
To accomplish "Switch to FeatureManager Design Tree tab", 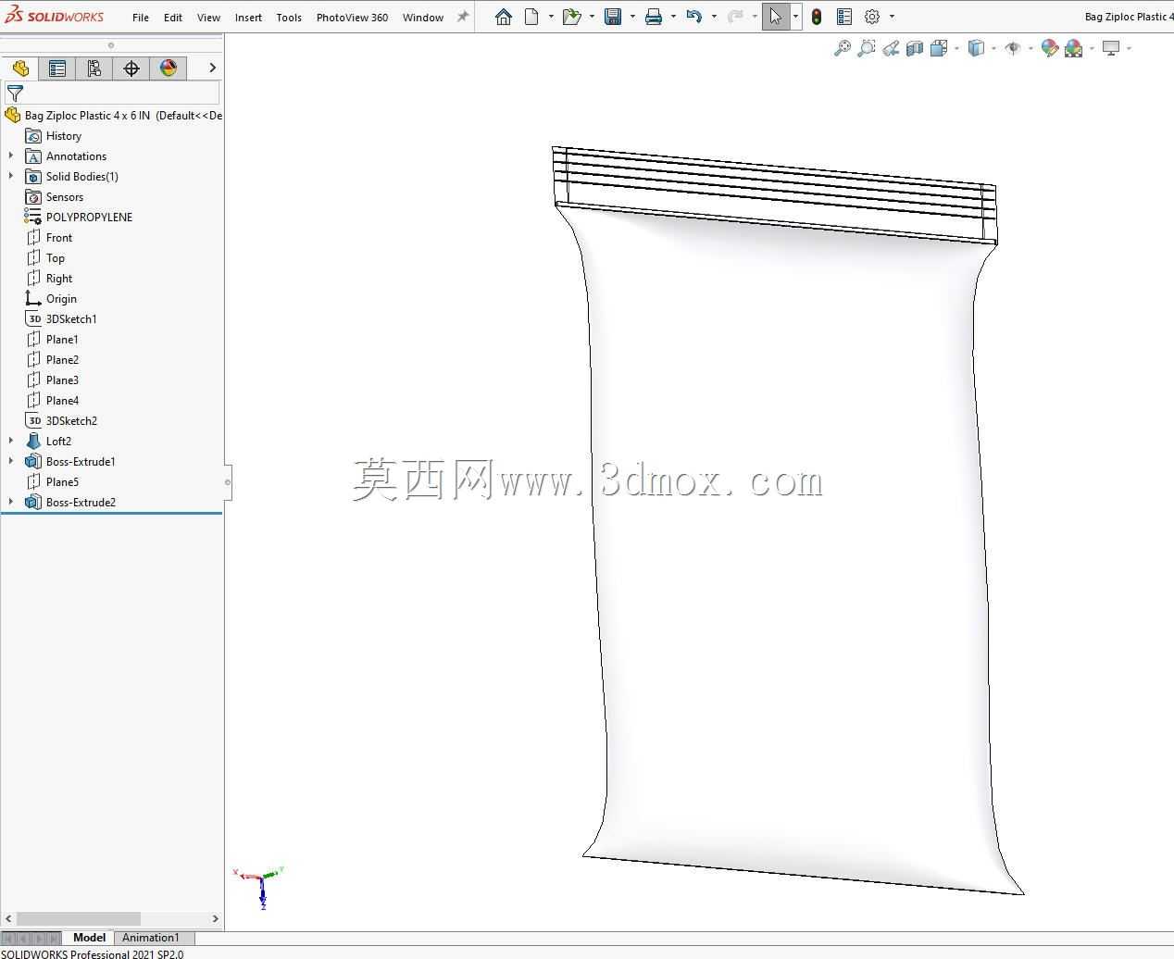I will (x=20, y=68).
